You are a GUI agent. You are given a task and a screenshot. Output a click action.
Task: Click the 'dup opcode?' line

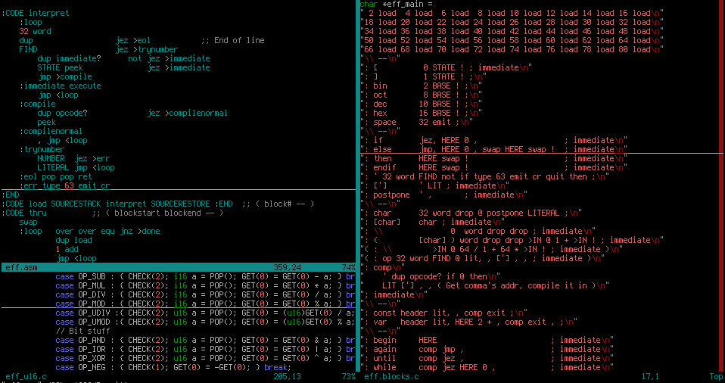tap(132, 113)
